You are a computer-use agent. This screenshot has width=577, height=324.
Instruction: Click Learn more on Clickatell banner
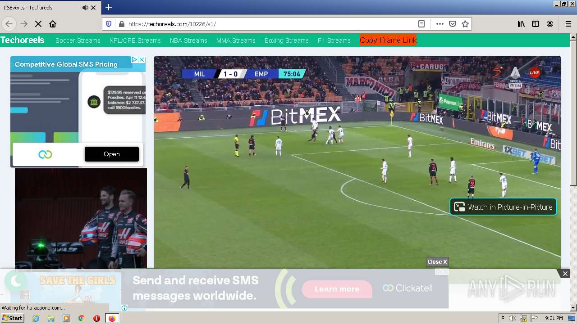pos(337,289)
